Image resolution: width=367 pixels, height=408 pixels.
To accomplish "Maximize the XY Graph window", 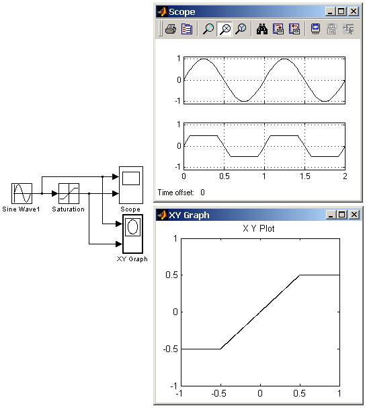I will point(342,215).
